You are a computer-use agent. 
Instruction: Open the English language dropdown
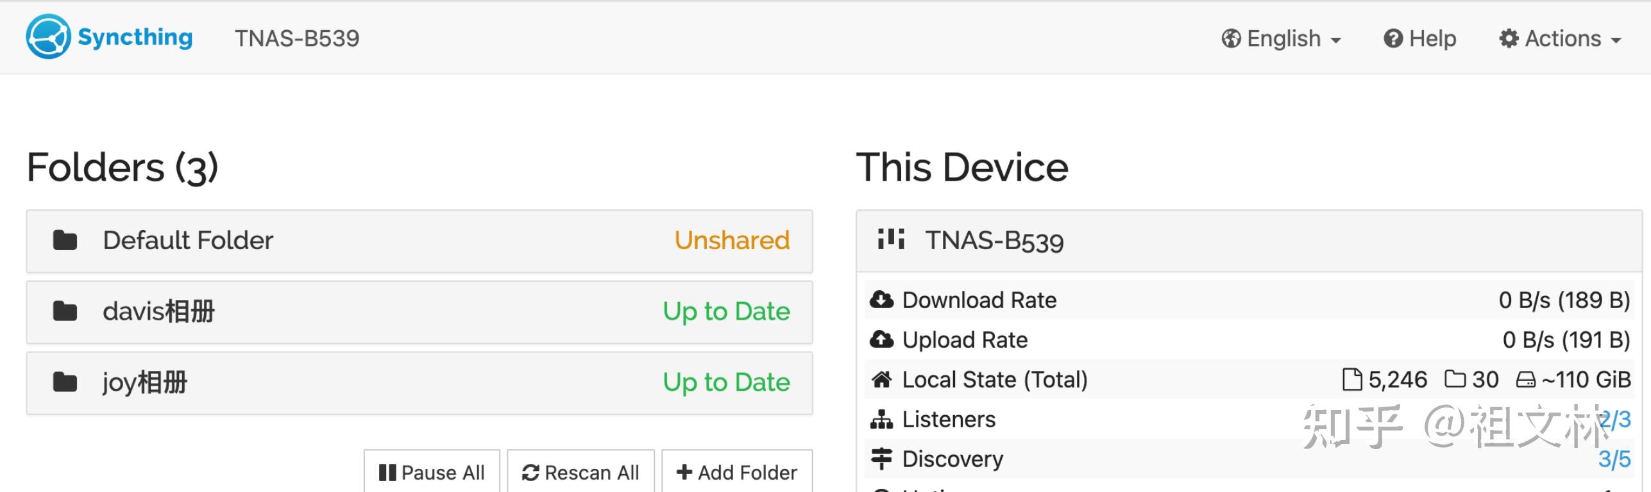1282,38
